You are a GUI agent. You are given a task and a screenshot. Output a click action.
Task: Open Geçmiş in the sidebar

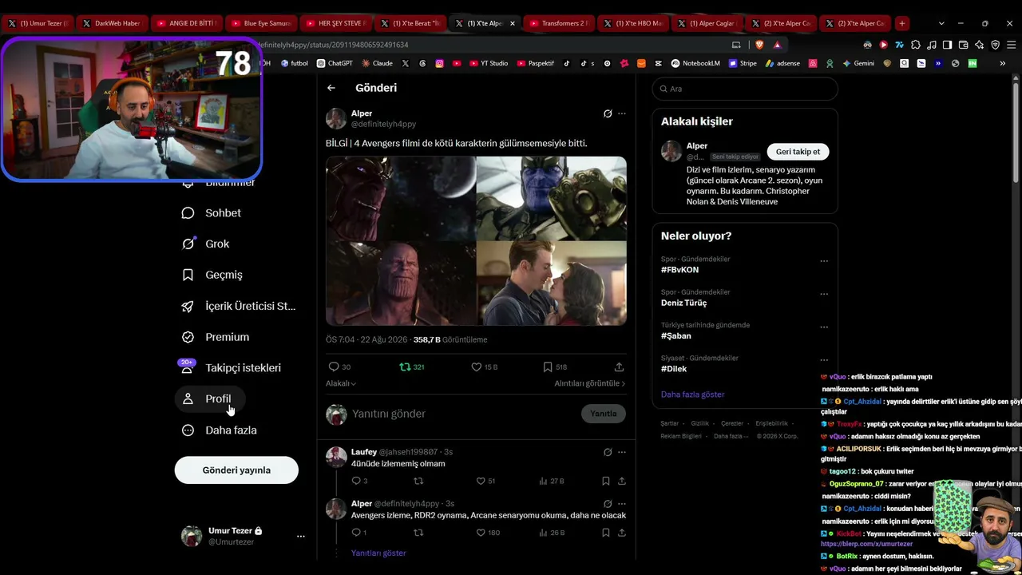pyautogui.click(x=212, y=275)
